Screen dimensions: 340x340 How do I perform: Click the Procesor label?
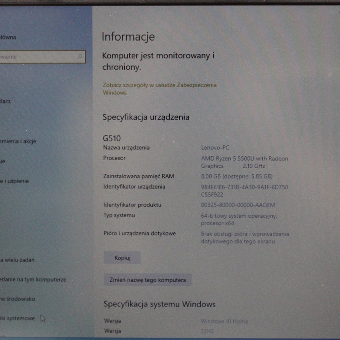point(114,158)
